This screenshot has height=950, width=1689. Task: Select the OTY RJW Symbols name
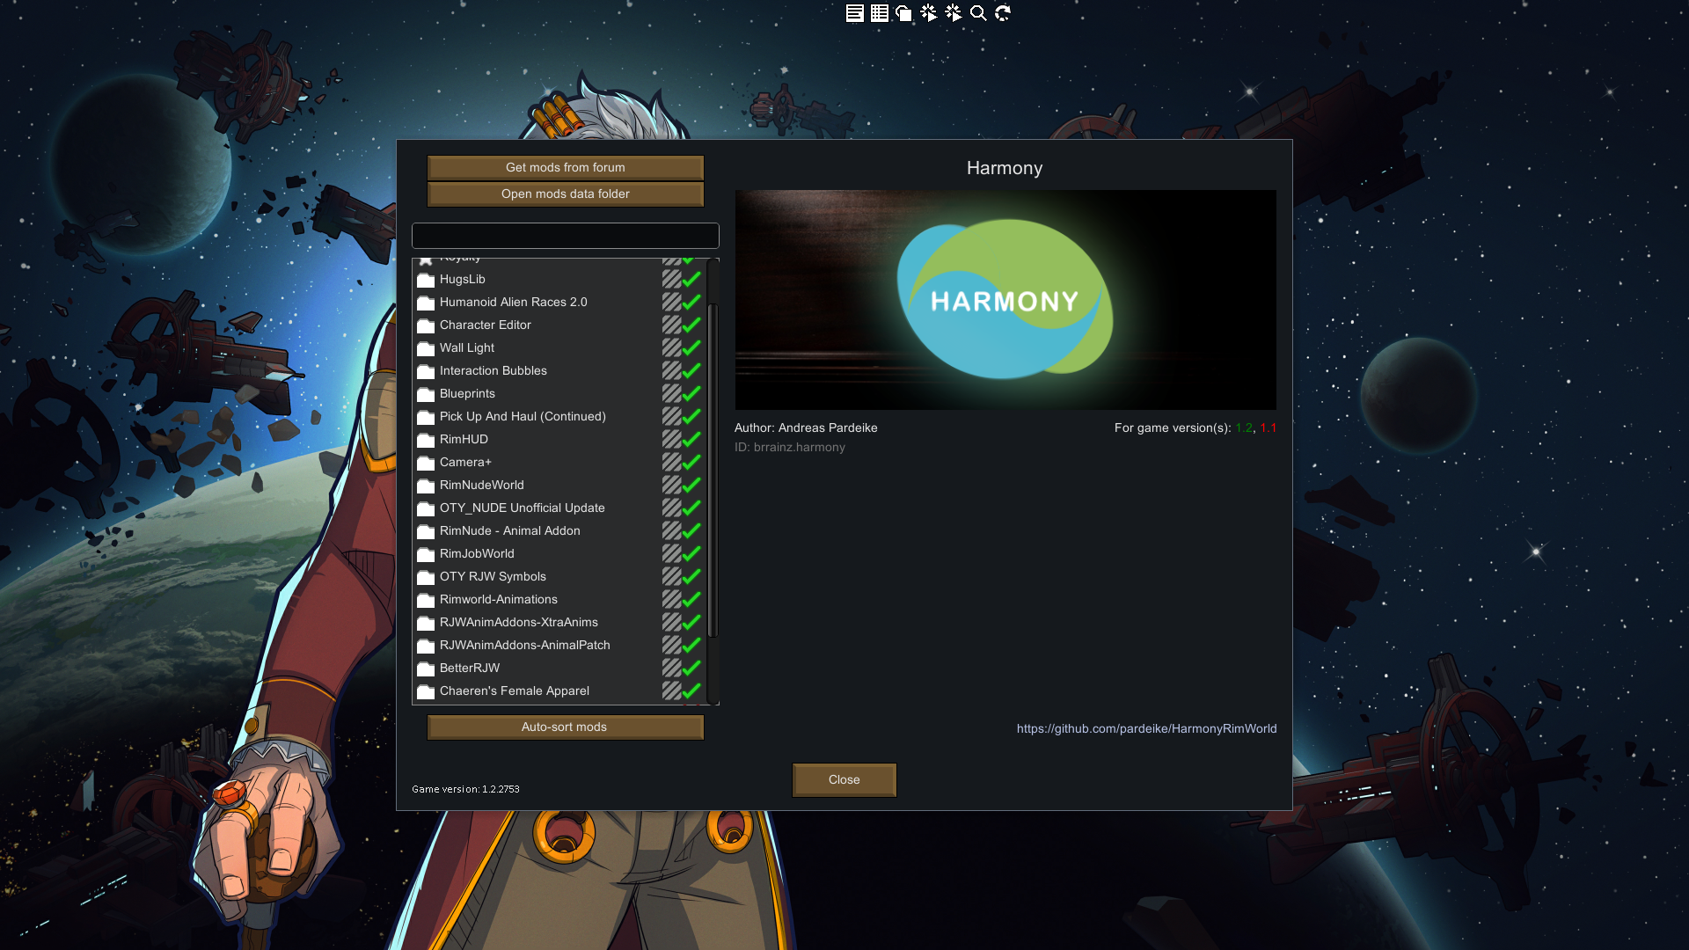493,576
